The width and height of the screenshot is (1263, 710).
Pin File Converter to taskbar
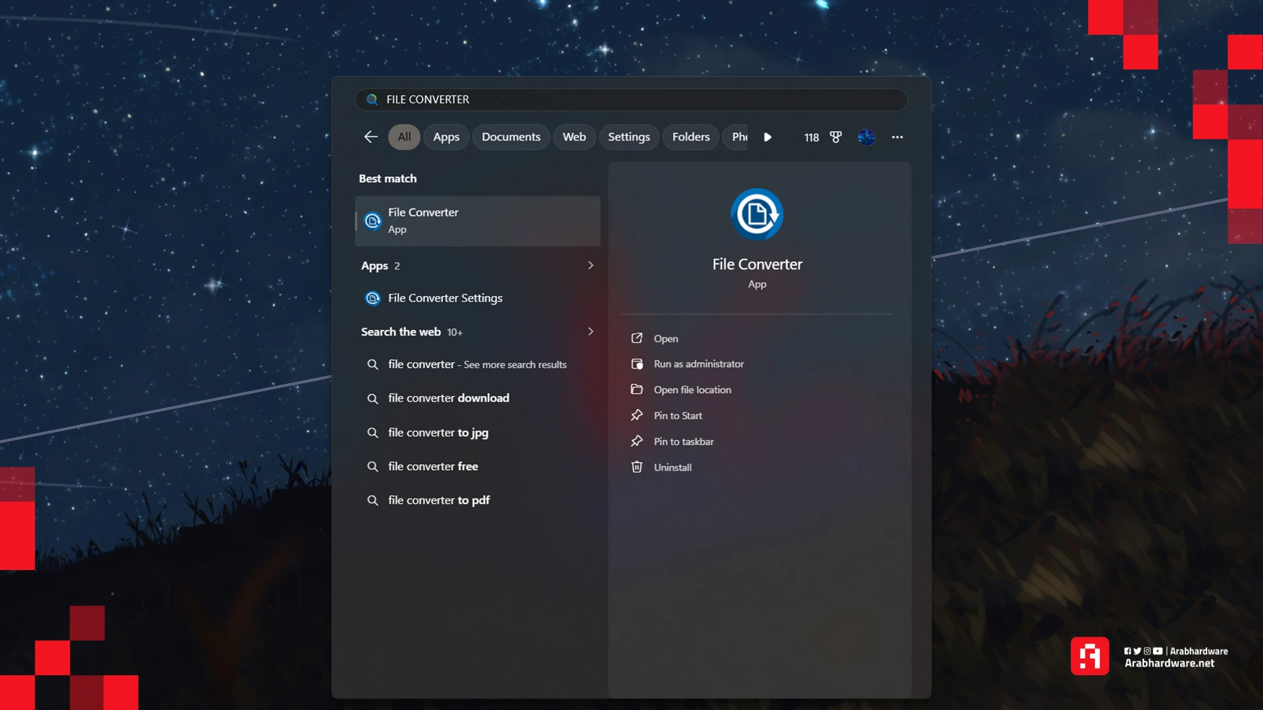coord(683,441)
